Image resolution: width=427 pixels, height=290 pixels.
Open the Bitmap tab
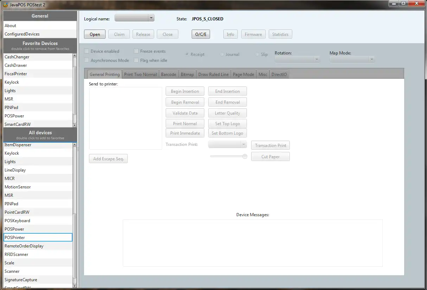coord(187,75)
